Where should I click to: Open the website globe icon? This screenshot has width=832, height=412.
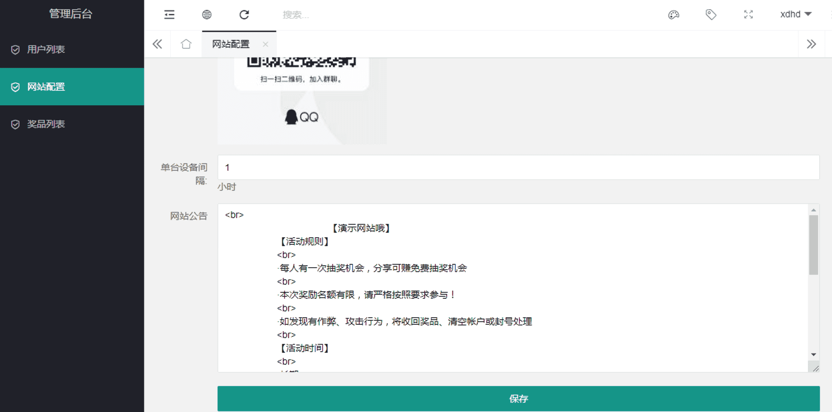coord(207,15)
